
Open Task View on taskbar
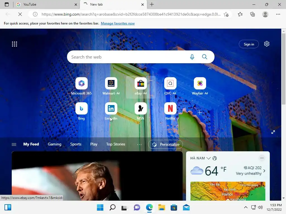[124, 207]
